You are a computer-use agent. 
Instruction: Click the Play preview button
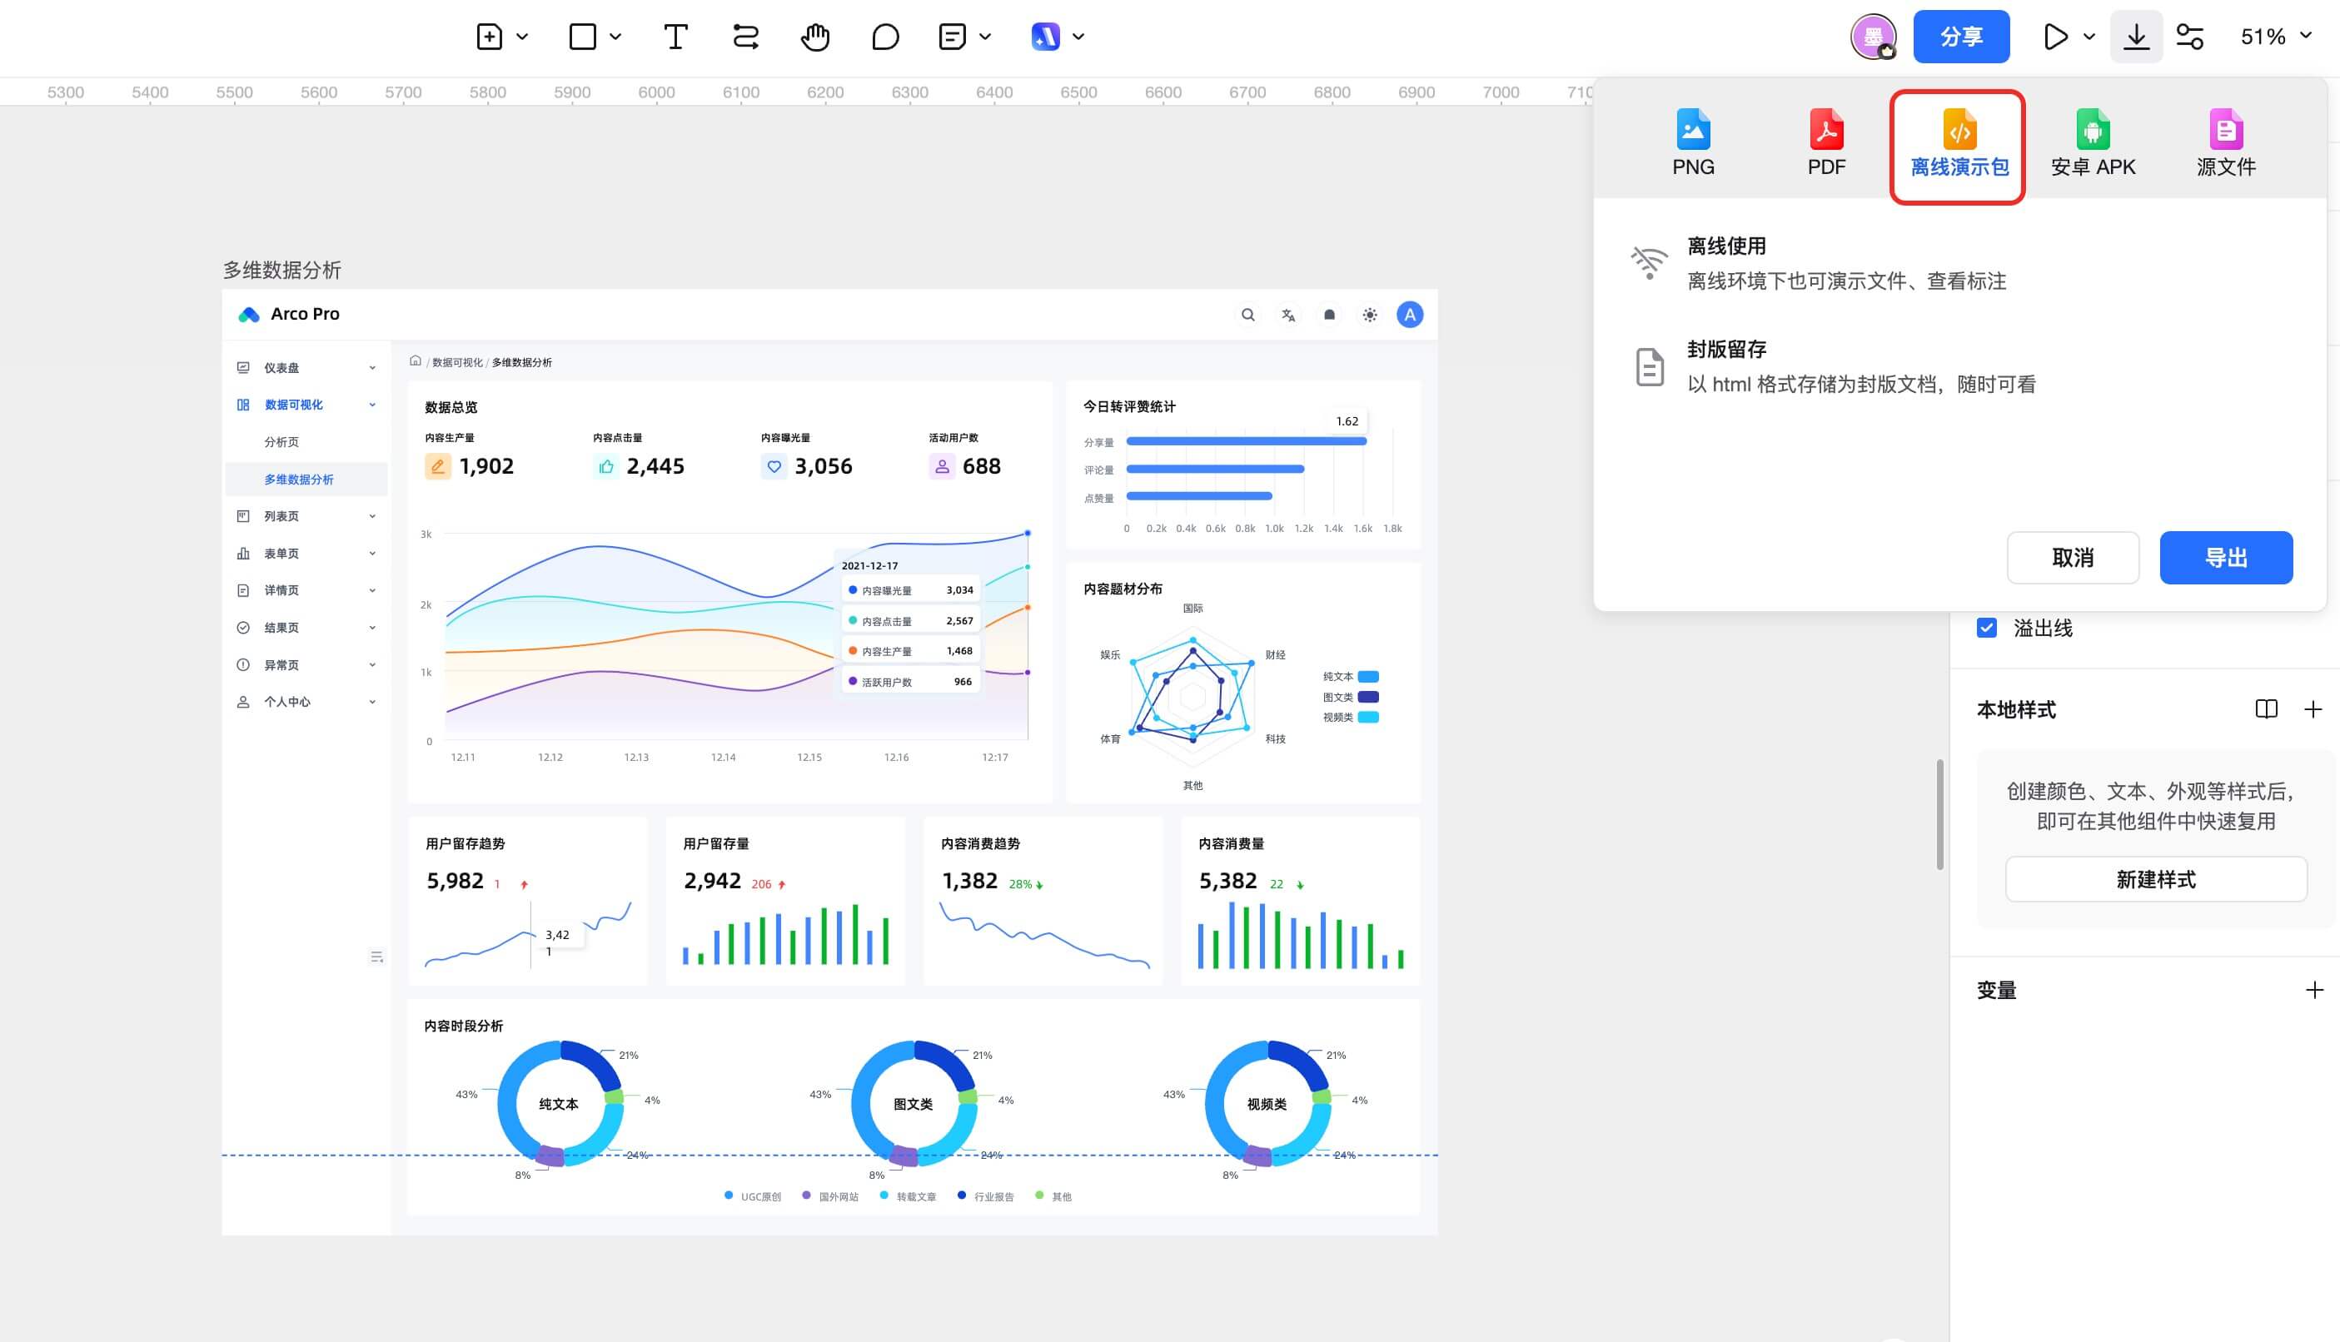point(2055,37)
